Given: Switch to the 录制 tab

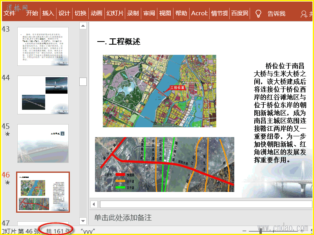Looking at the screenshot, I should click(133, 13).
